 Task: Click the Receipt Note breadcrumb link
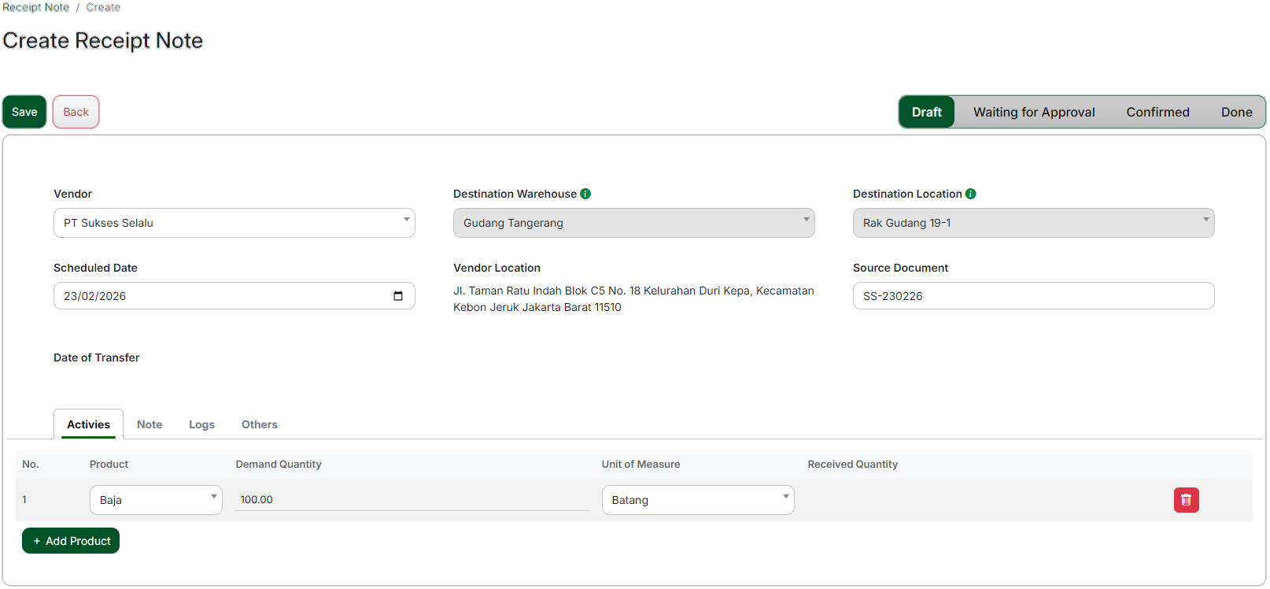[x=35, y=7]
